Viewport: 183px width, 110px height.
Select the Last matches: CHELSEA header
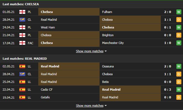click(x=21, y=4)
